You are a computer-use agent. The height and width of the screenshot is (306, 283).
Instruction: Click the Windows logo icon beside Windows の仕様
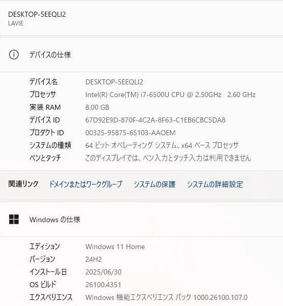[x=14, y=220]
